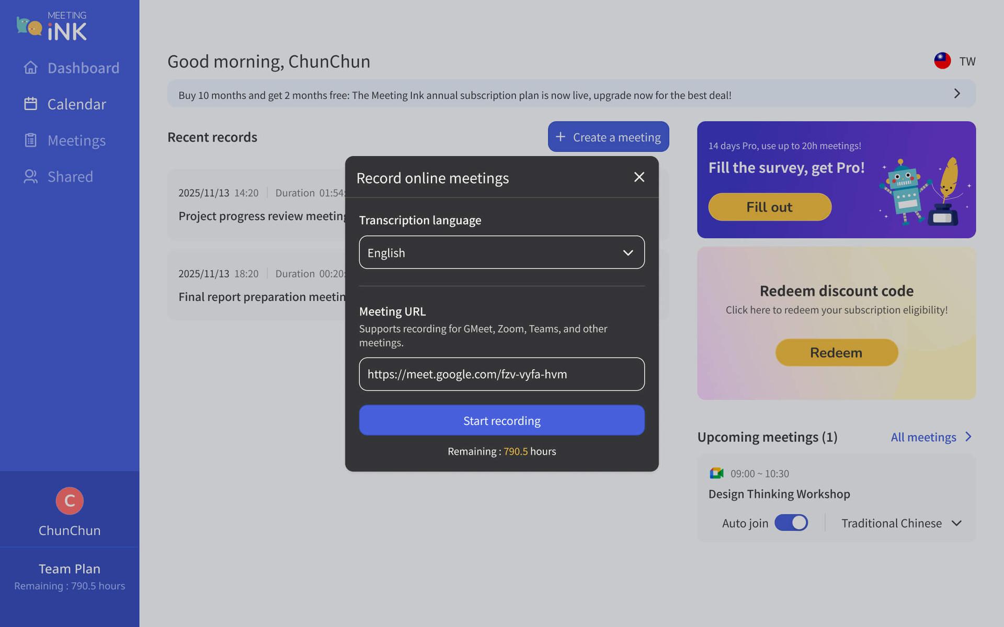Image resolution: width=1004 pixels, height=627 pixels.
Task: Close the Record online meetings dialog
Action: [639, 177]
